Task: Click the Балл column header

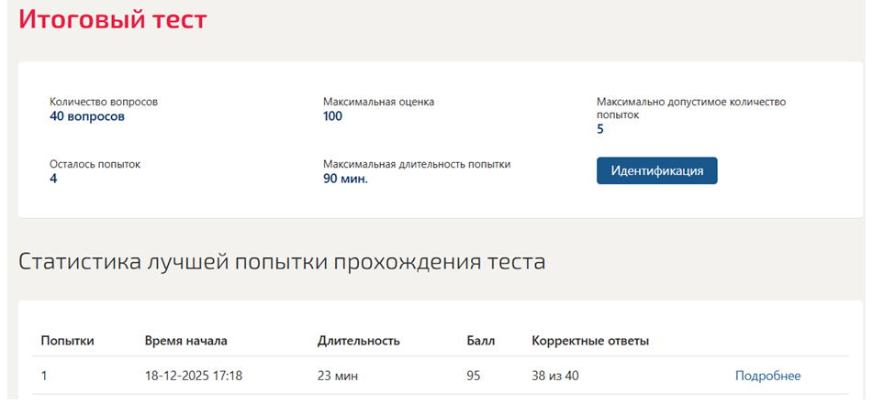Action: coord(480,341)
